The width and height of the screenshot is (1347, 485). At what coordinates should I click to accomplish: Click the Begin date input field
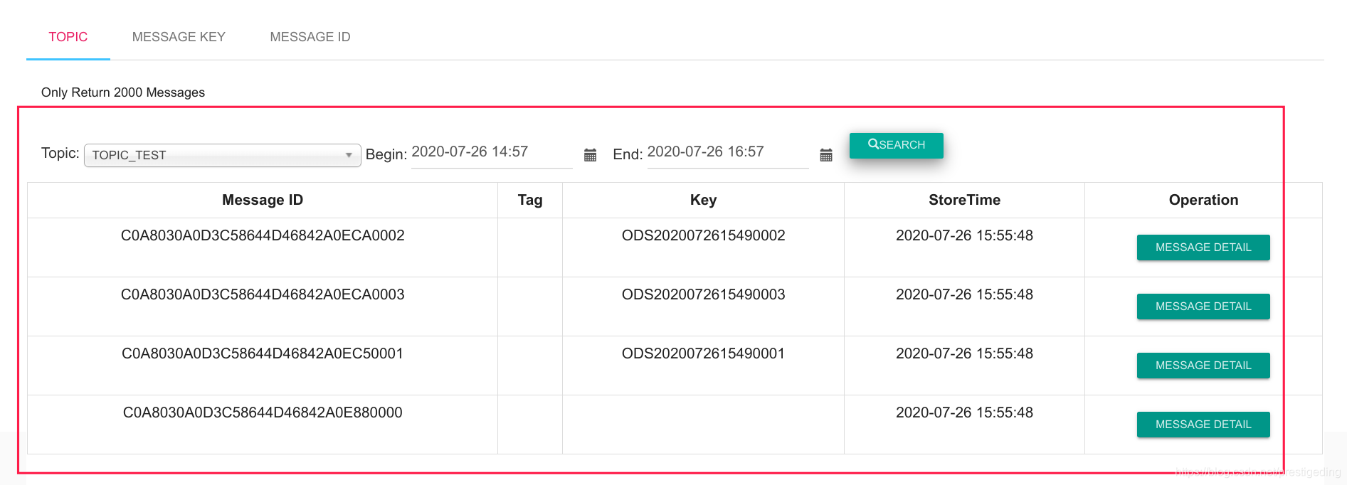[x=491, y=152]
